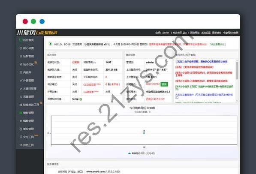Click the notices scrollbar down arrow

point(237,101)
